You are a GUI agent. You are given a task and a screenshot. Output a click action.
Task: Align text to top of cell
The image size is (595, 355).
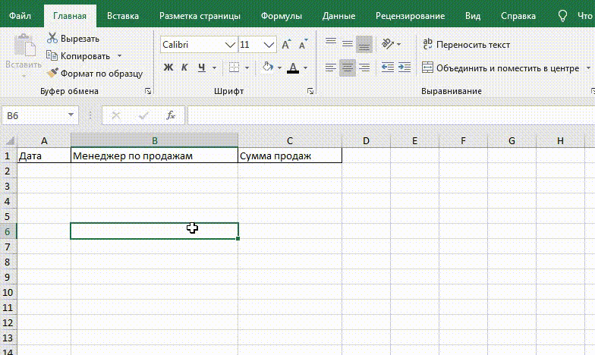[x=331, y=42]
